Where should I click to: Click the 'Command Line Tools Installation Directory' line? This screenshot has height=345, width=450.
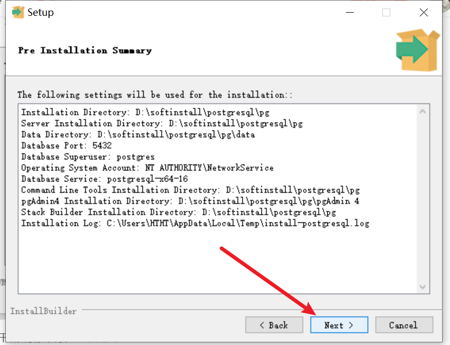coord(190,190)
